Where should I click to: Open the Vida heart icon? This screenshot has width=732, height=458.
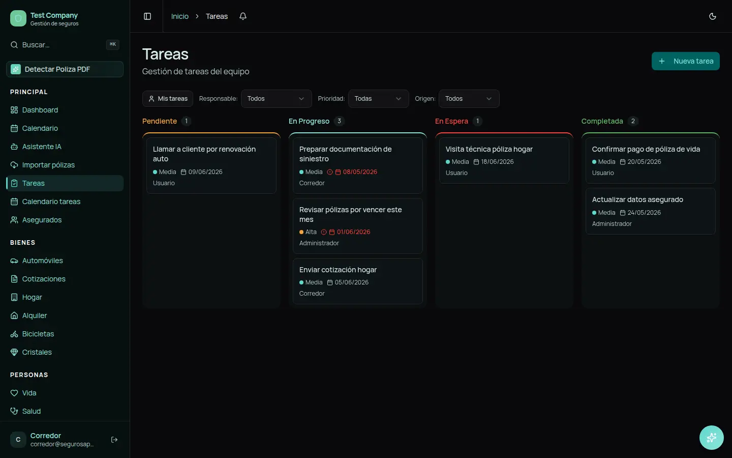click(14, 393)
